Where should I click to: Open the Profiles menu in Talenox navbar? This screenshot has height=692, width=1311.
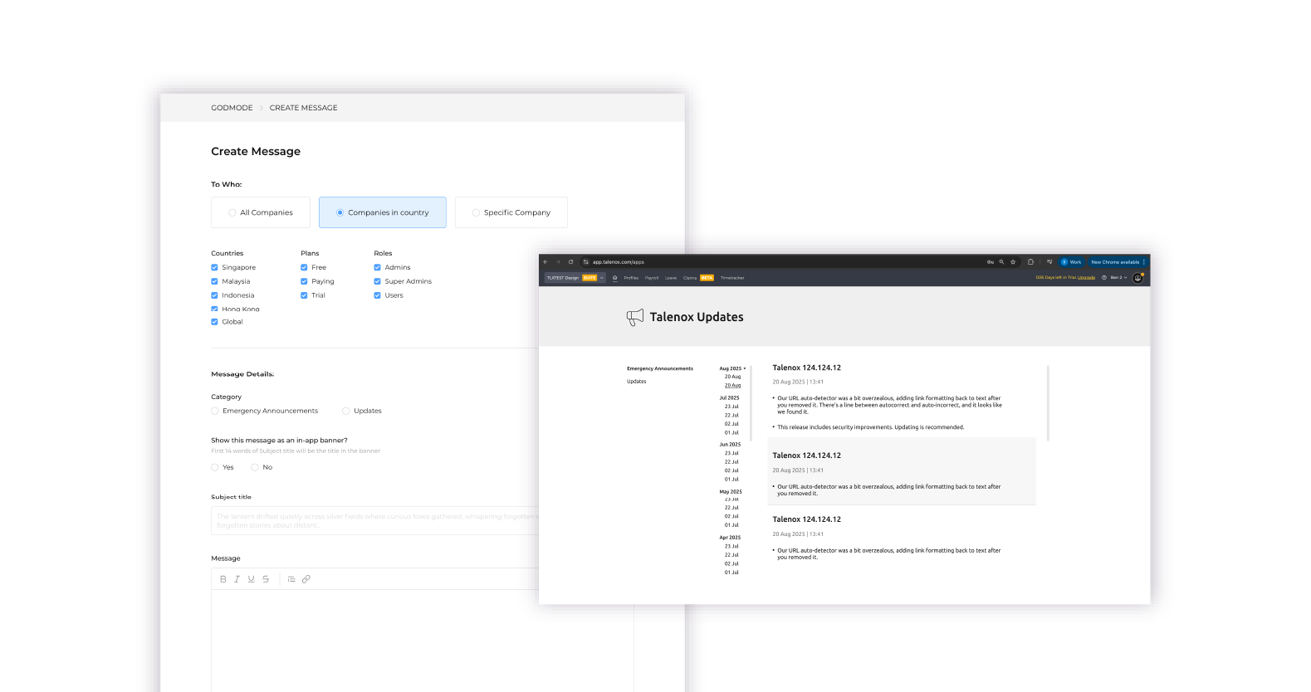[631, 278]
